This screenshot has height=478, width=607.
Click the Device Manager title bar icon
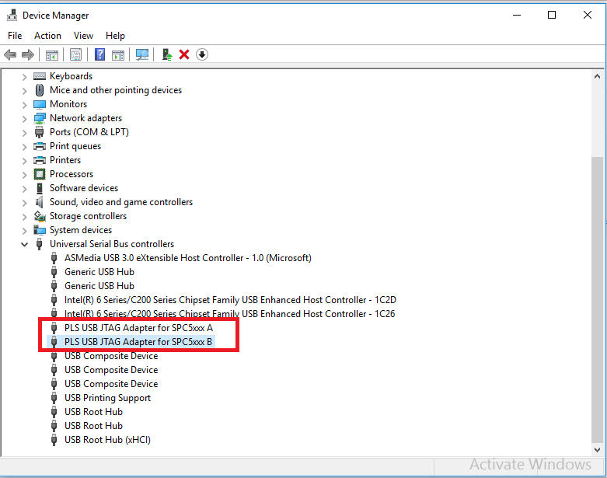coord(12,15)
